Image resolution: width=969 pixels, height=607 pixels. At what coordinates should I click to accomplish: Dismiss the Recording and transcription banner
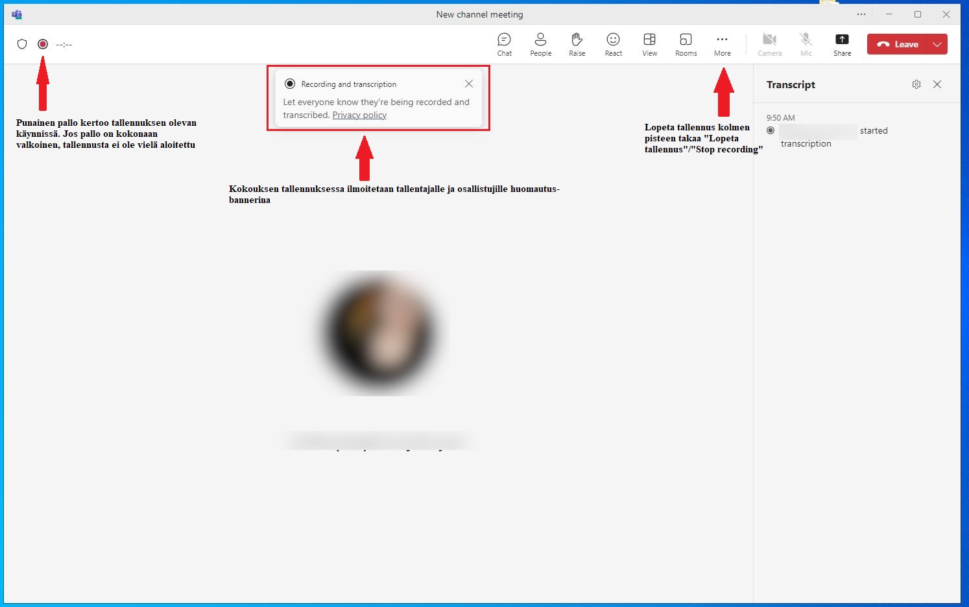pos(469,84)
